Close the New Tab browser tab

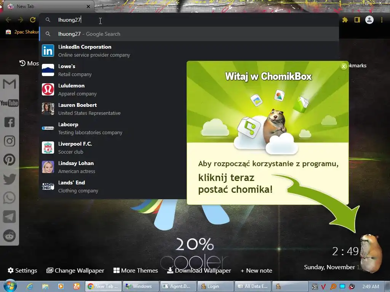[88, 6]
